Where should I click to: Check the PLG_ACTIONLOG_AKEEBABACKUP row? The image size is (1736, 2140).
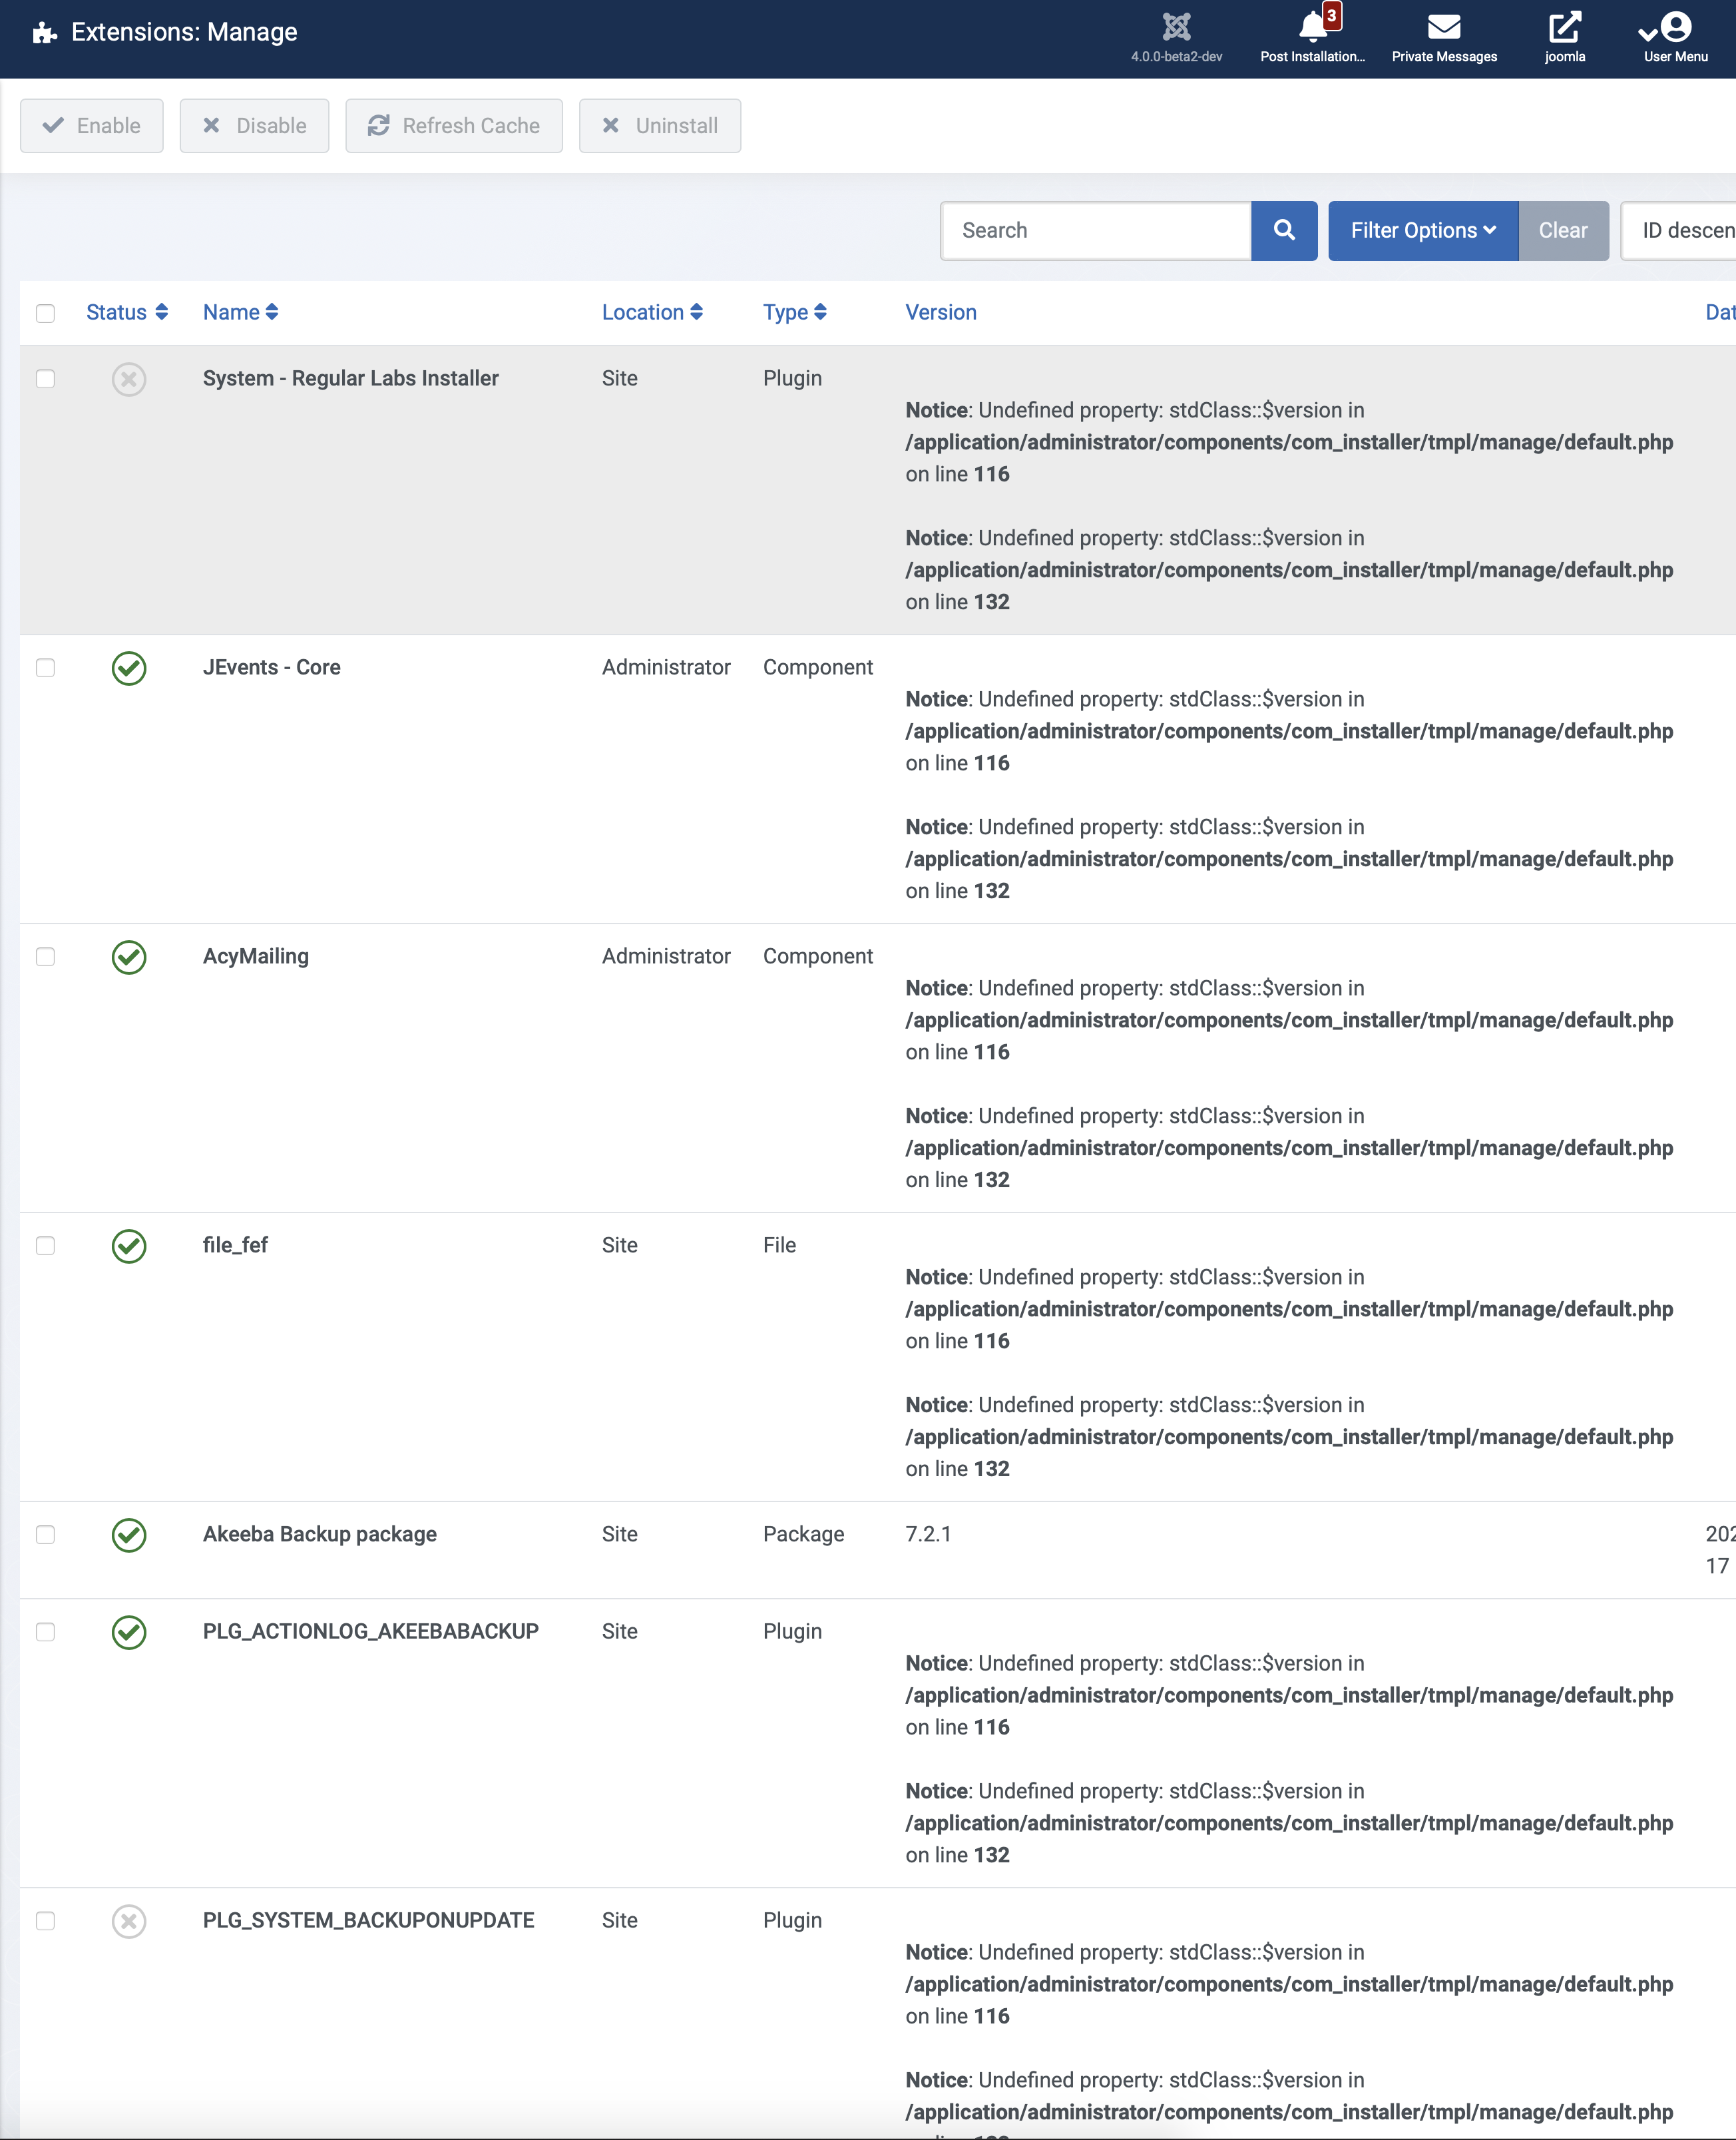point(45,1632)
